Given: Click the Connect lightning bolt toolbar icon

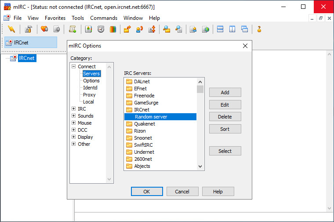Looking at the screenshot, I should point(11,29).
